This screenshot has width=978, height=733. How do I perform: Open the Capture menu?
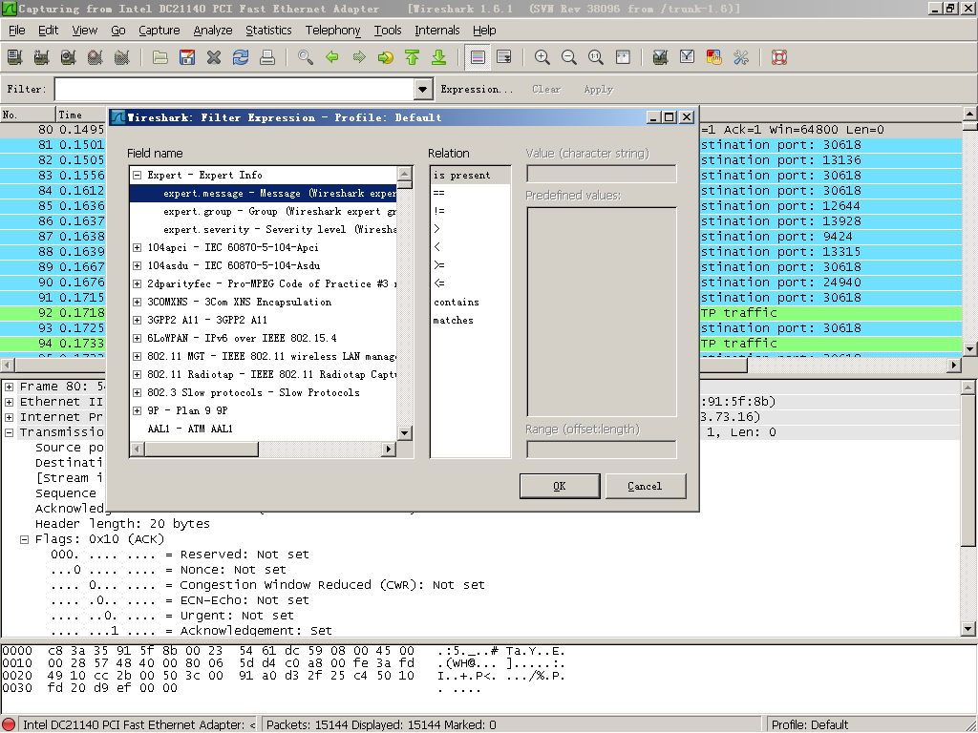(159, 30)
